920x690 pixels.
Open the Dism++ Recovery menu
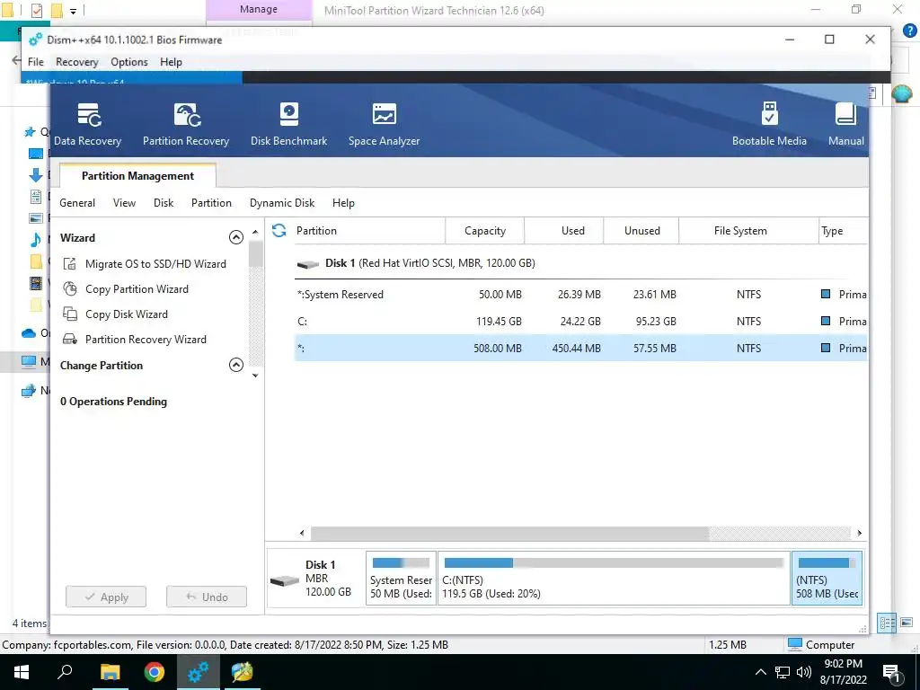coord(77,62)
